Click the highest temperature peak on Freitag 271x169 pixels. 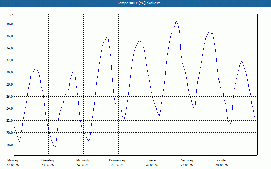pos(176,20)
